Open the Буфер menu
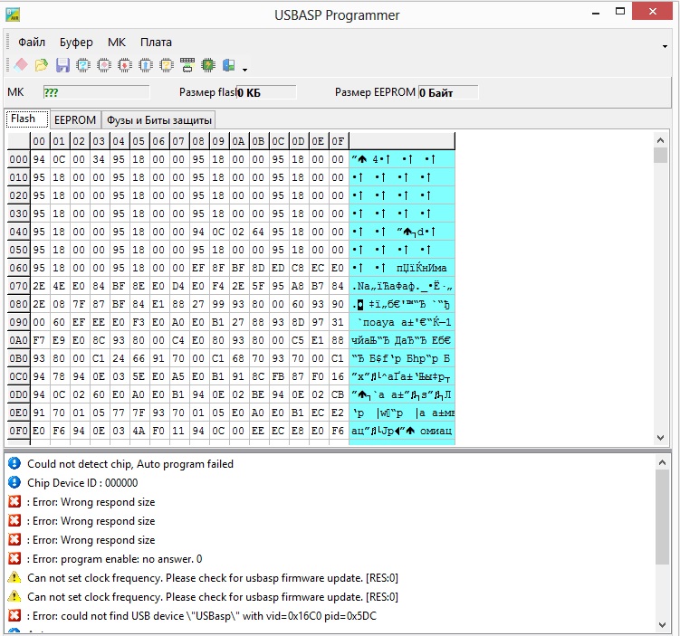The image size is (680, 636). coord(76,42)
